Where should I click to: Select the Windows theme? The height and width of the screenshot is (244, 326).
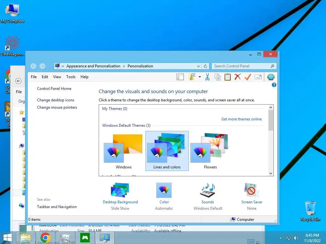tap(124, 151)
